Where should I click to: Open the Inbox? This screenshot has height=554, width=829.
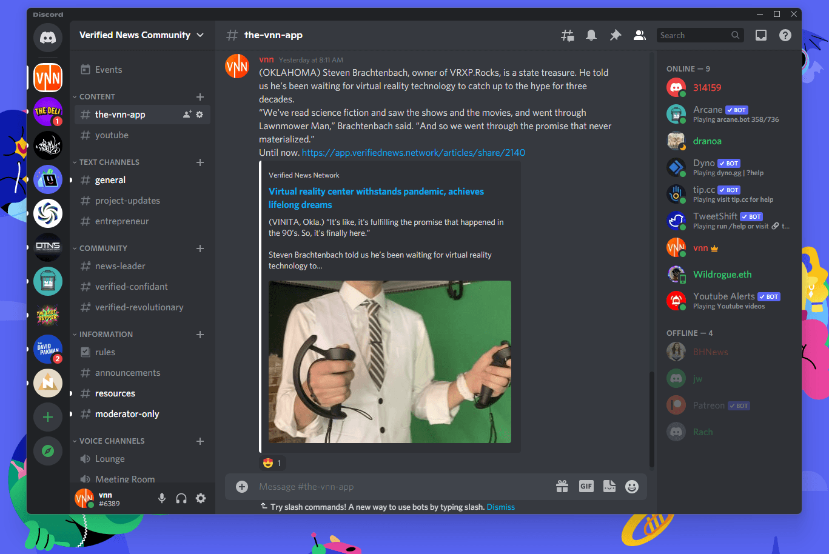(761, 35)
